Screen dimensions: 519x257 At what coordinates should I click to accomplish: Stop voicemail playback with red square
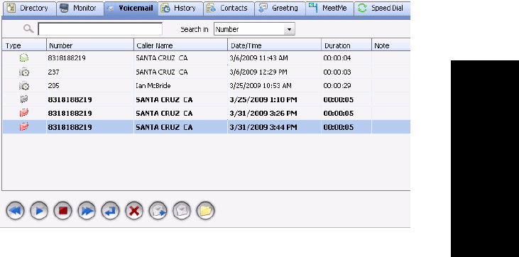(x=63, y=211)
